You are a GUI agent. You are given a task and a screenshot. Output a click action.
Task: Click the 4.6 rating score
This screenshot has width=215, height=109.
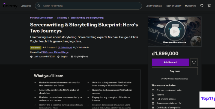coord(44,47)
